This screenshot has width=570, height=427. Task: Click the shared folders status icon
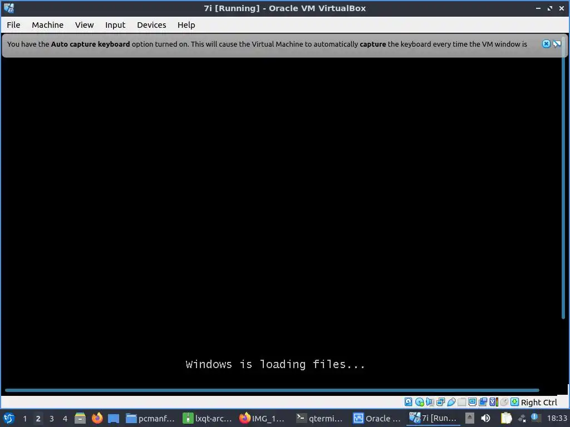[461, 402]
